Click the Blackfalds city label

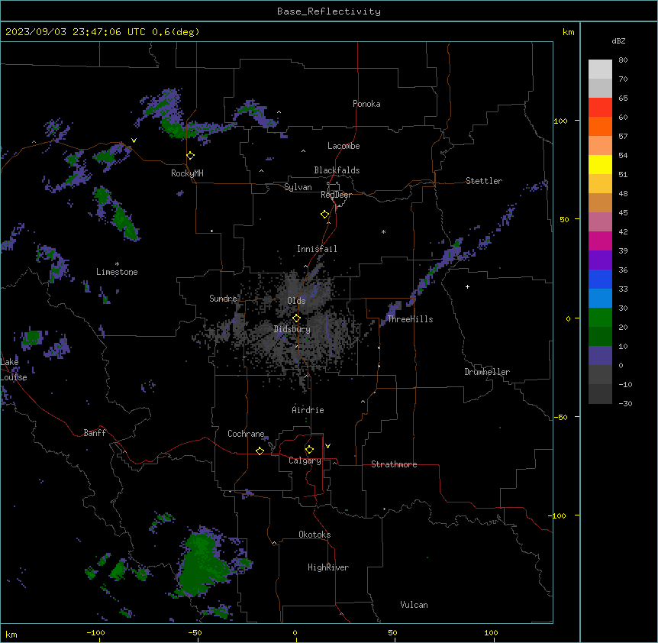pyautogui.click(x=337, y=170)
